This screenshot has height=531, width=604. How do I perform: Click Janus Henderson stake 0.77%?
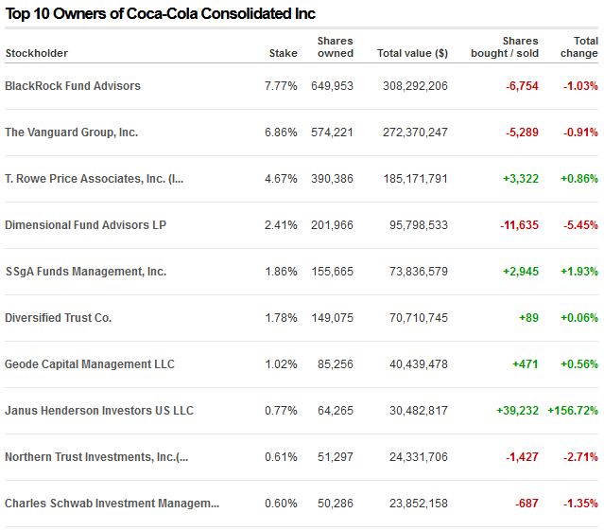point(281,410)
